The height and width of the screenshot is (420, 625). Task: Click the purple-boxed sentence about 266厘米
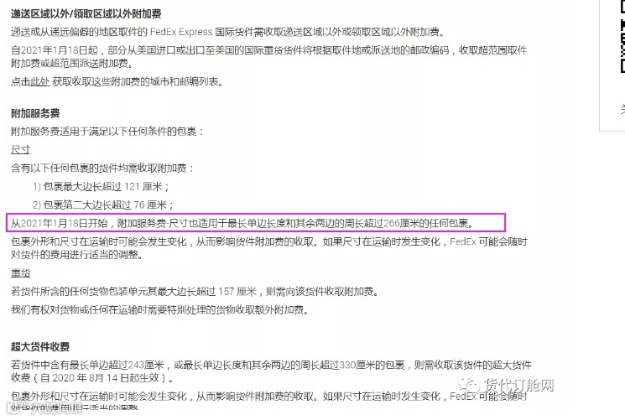tap(256, 223)
